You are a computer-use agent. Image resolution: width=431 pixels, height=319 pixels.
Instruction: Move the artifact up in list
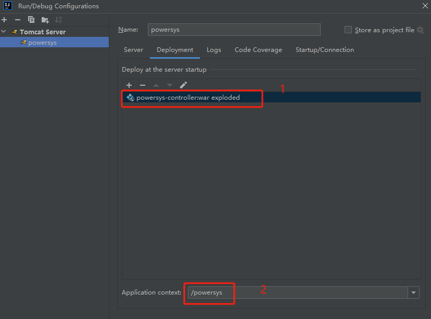pos(156,85)
